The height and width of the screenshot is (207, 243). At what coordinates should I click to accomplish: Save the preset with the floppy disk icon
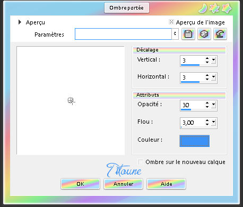point(188,34)
